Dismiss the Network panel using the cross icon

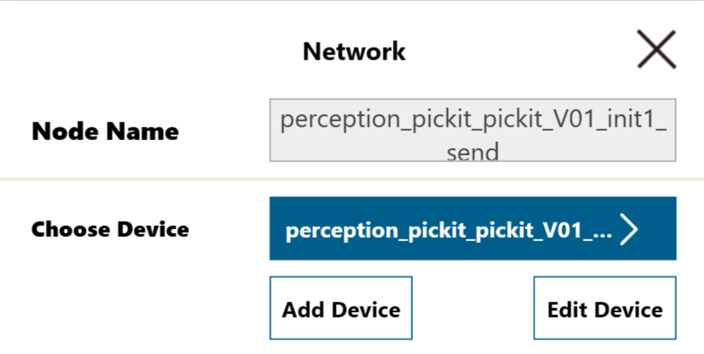tap(657, 50)
